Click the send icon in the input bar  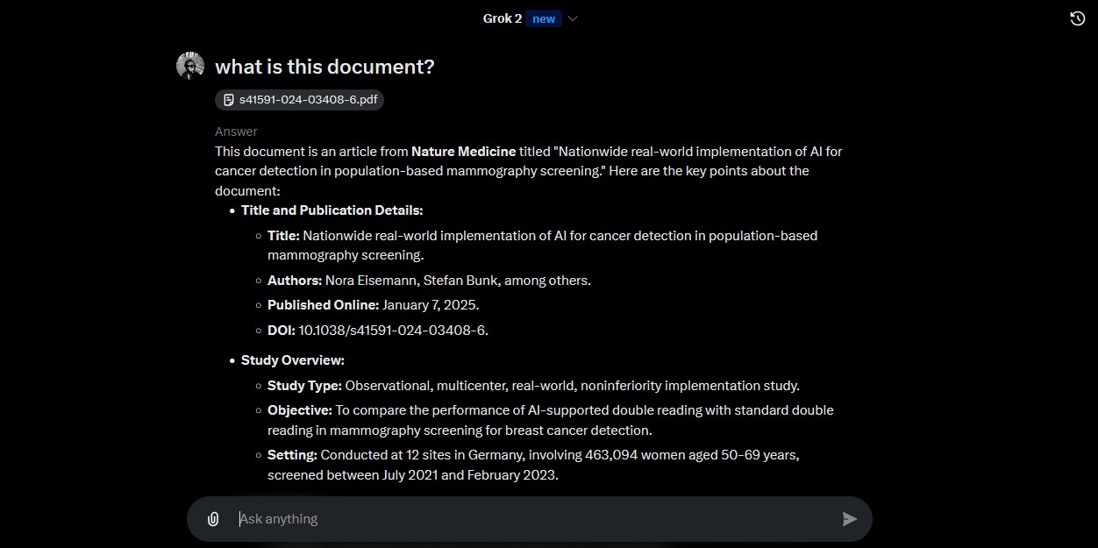[849, 518]
